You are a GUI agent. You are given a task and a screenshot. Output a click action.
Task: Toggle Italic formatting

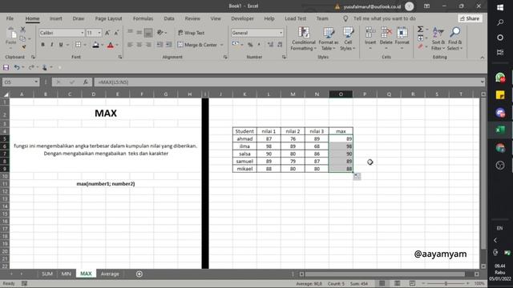coord(51,45)
